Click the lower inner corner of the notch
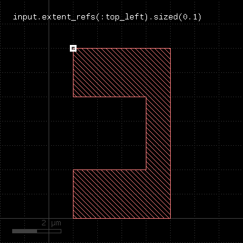243x243 pixels. click(146, 169)
